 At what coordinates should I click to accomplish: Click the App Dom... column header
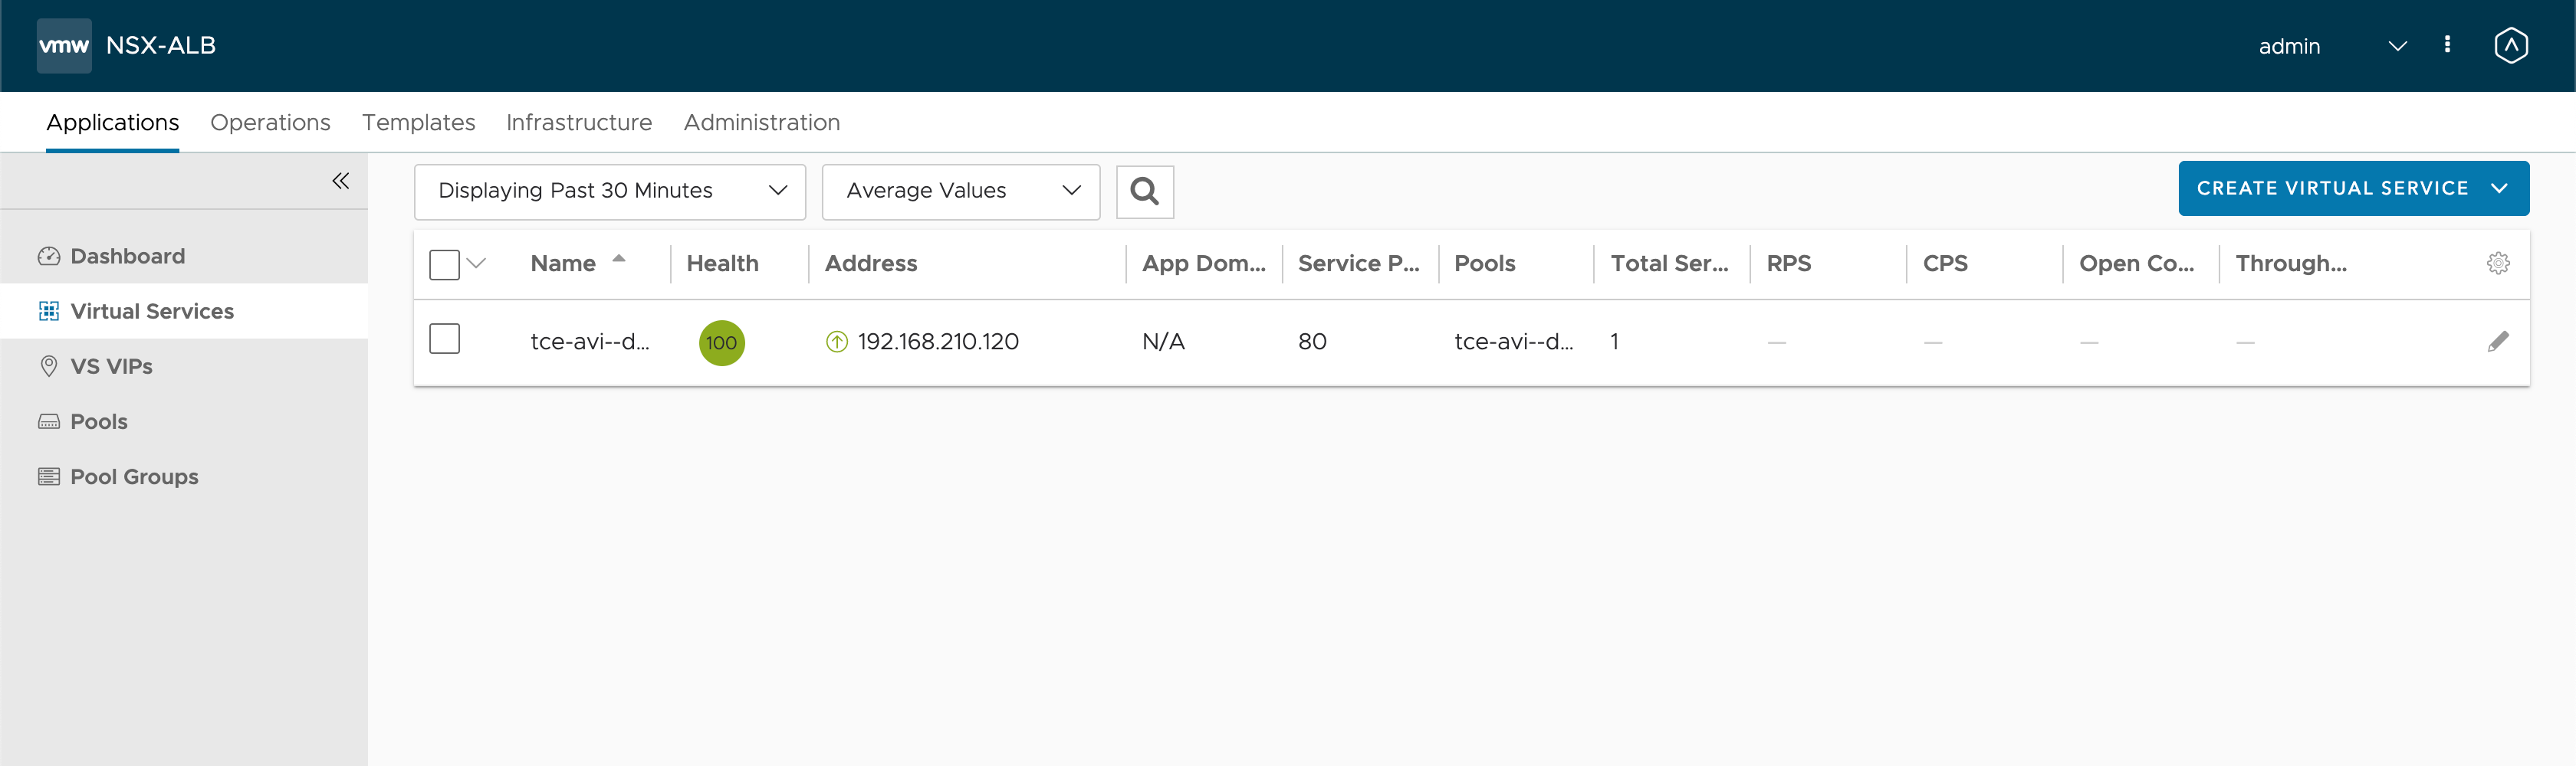coord(1204,264)
